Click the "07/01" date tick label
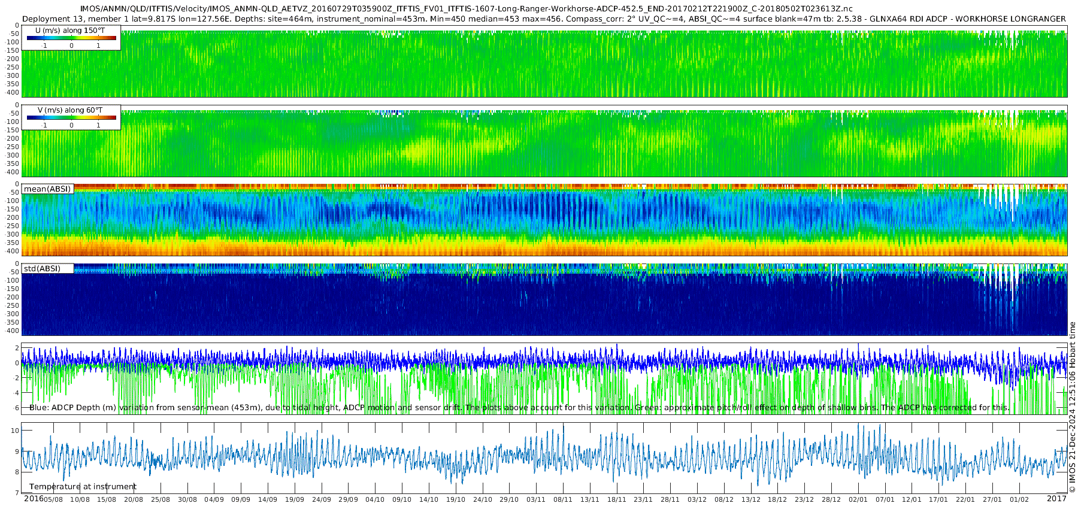 [x=885, y=500]
